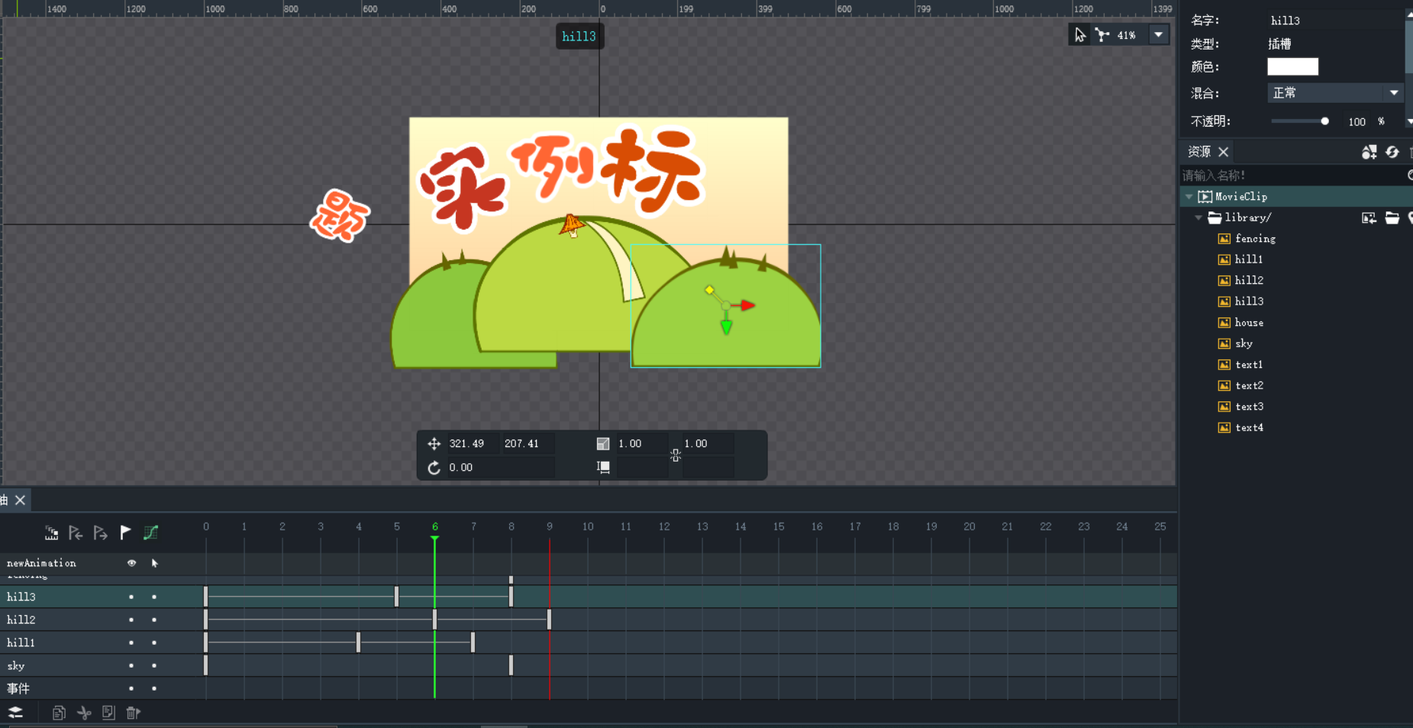Open the canvas zoom dropdown arrow
The image size is (1413, 728).
pyautogui.click(x=1159, y=34)
